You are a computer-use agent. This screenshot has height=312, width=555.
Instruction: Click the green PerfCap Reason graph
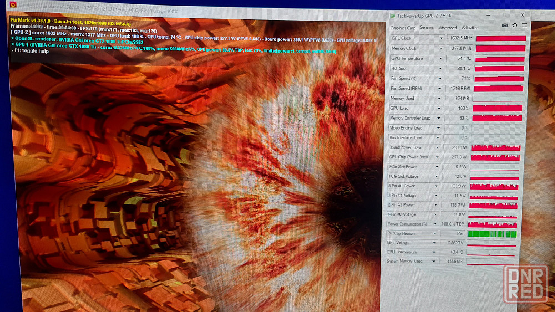(x=492, y=233)
